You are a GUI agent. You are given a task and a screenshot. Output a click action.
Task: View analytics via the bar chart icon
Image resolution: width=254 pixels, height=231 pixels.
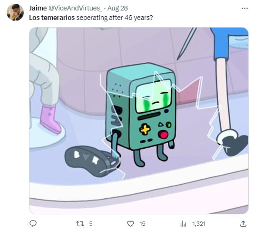pos(183,224)
